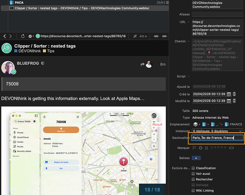Select the Clipper / Sorter webloc item row
Screen dimensions: 245x195
click(x=85, y=8)
